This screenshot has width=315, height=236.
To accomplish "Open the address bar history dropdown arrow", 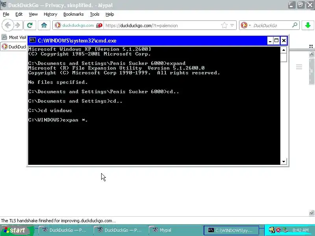I will click(x=232, y=25).
